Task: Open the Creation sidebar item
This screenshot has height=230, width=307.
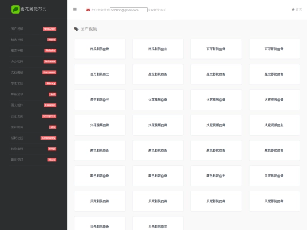Action: tap(34, 105)
